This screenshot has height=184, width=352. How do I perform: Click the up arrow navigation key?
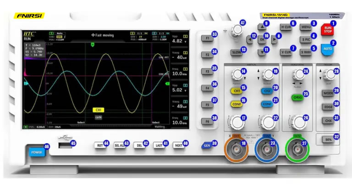pos(262,27)
